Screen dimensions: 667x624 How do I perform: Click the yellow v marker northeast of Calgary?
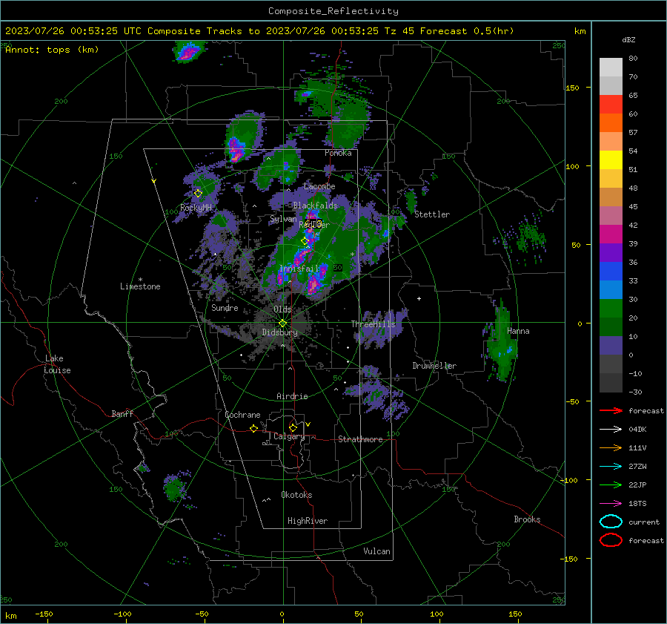click(x=308, y=424)
